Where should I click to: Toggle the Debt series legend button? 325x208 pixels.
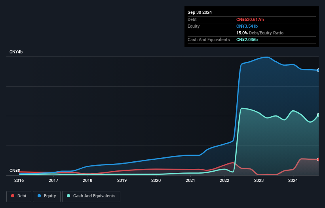point(19,196)
